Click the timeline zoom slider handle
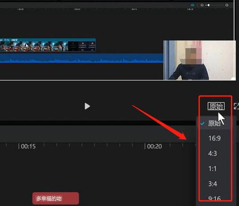The width and height of the screenshot is (239, 206). coord(209,5)
